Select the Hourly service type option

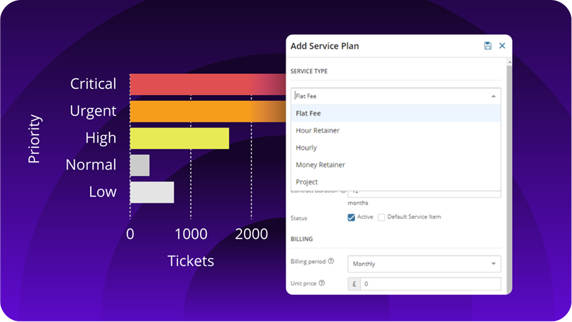[x=307, y=148]
